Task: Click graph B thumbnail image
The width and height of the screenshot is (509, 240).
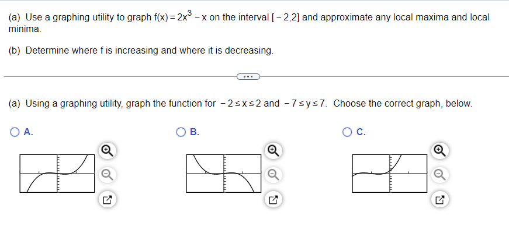Action: [x=224, y=174]
